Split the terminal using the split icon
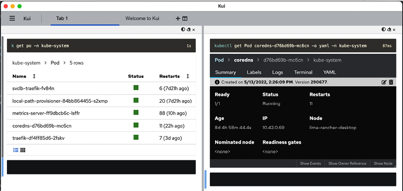This screenshot has width=403, height=191. point(185,18)
